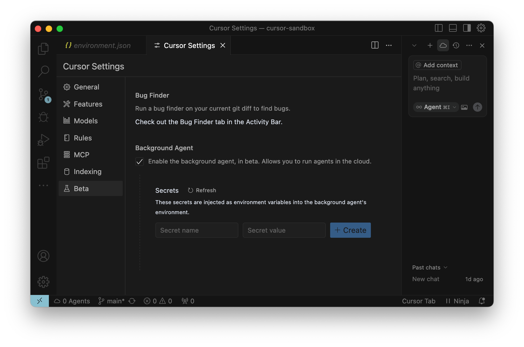Open Cursor settings gear in title bar
Viewport: 524px width, 347px height.
click(481, 28)
